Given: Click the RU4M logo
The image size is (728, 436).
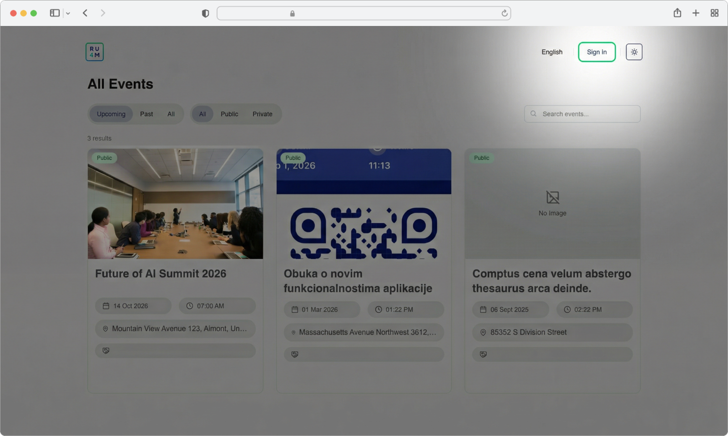Looking at the screenshot, I should point(94,51).
